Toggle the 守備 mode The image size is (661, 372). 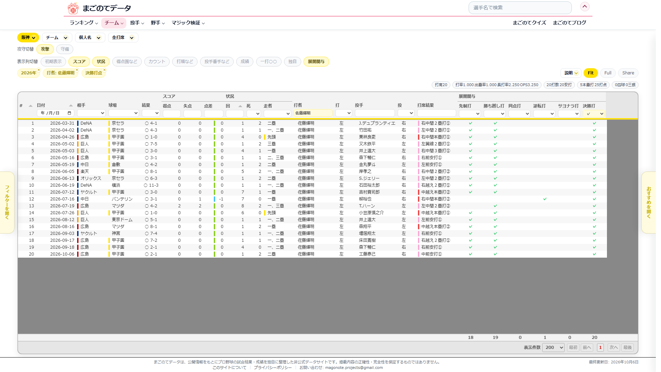click(65, 49)
